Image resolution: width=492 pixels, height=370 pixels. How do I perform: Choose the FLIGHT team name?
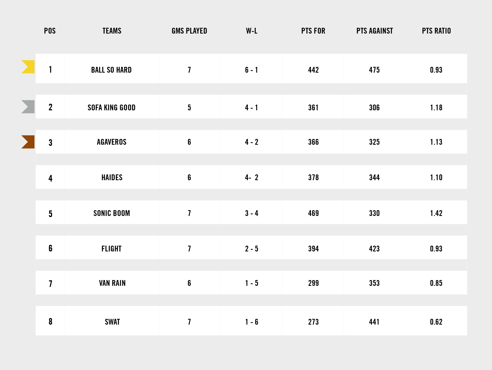click(111, 249)
